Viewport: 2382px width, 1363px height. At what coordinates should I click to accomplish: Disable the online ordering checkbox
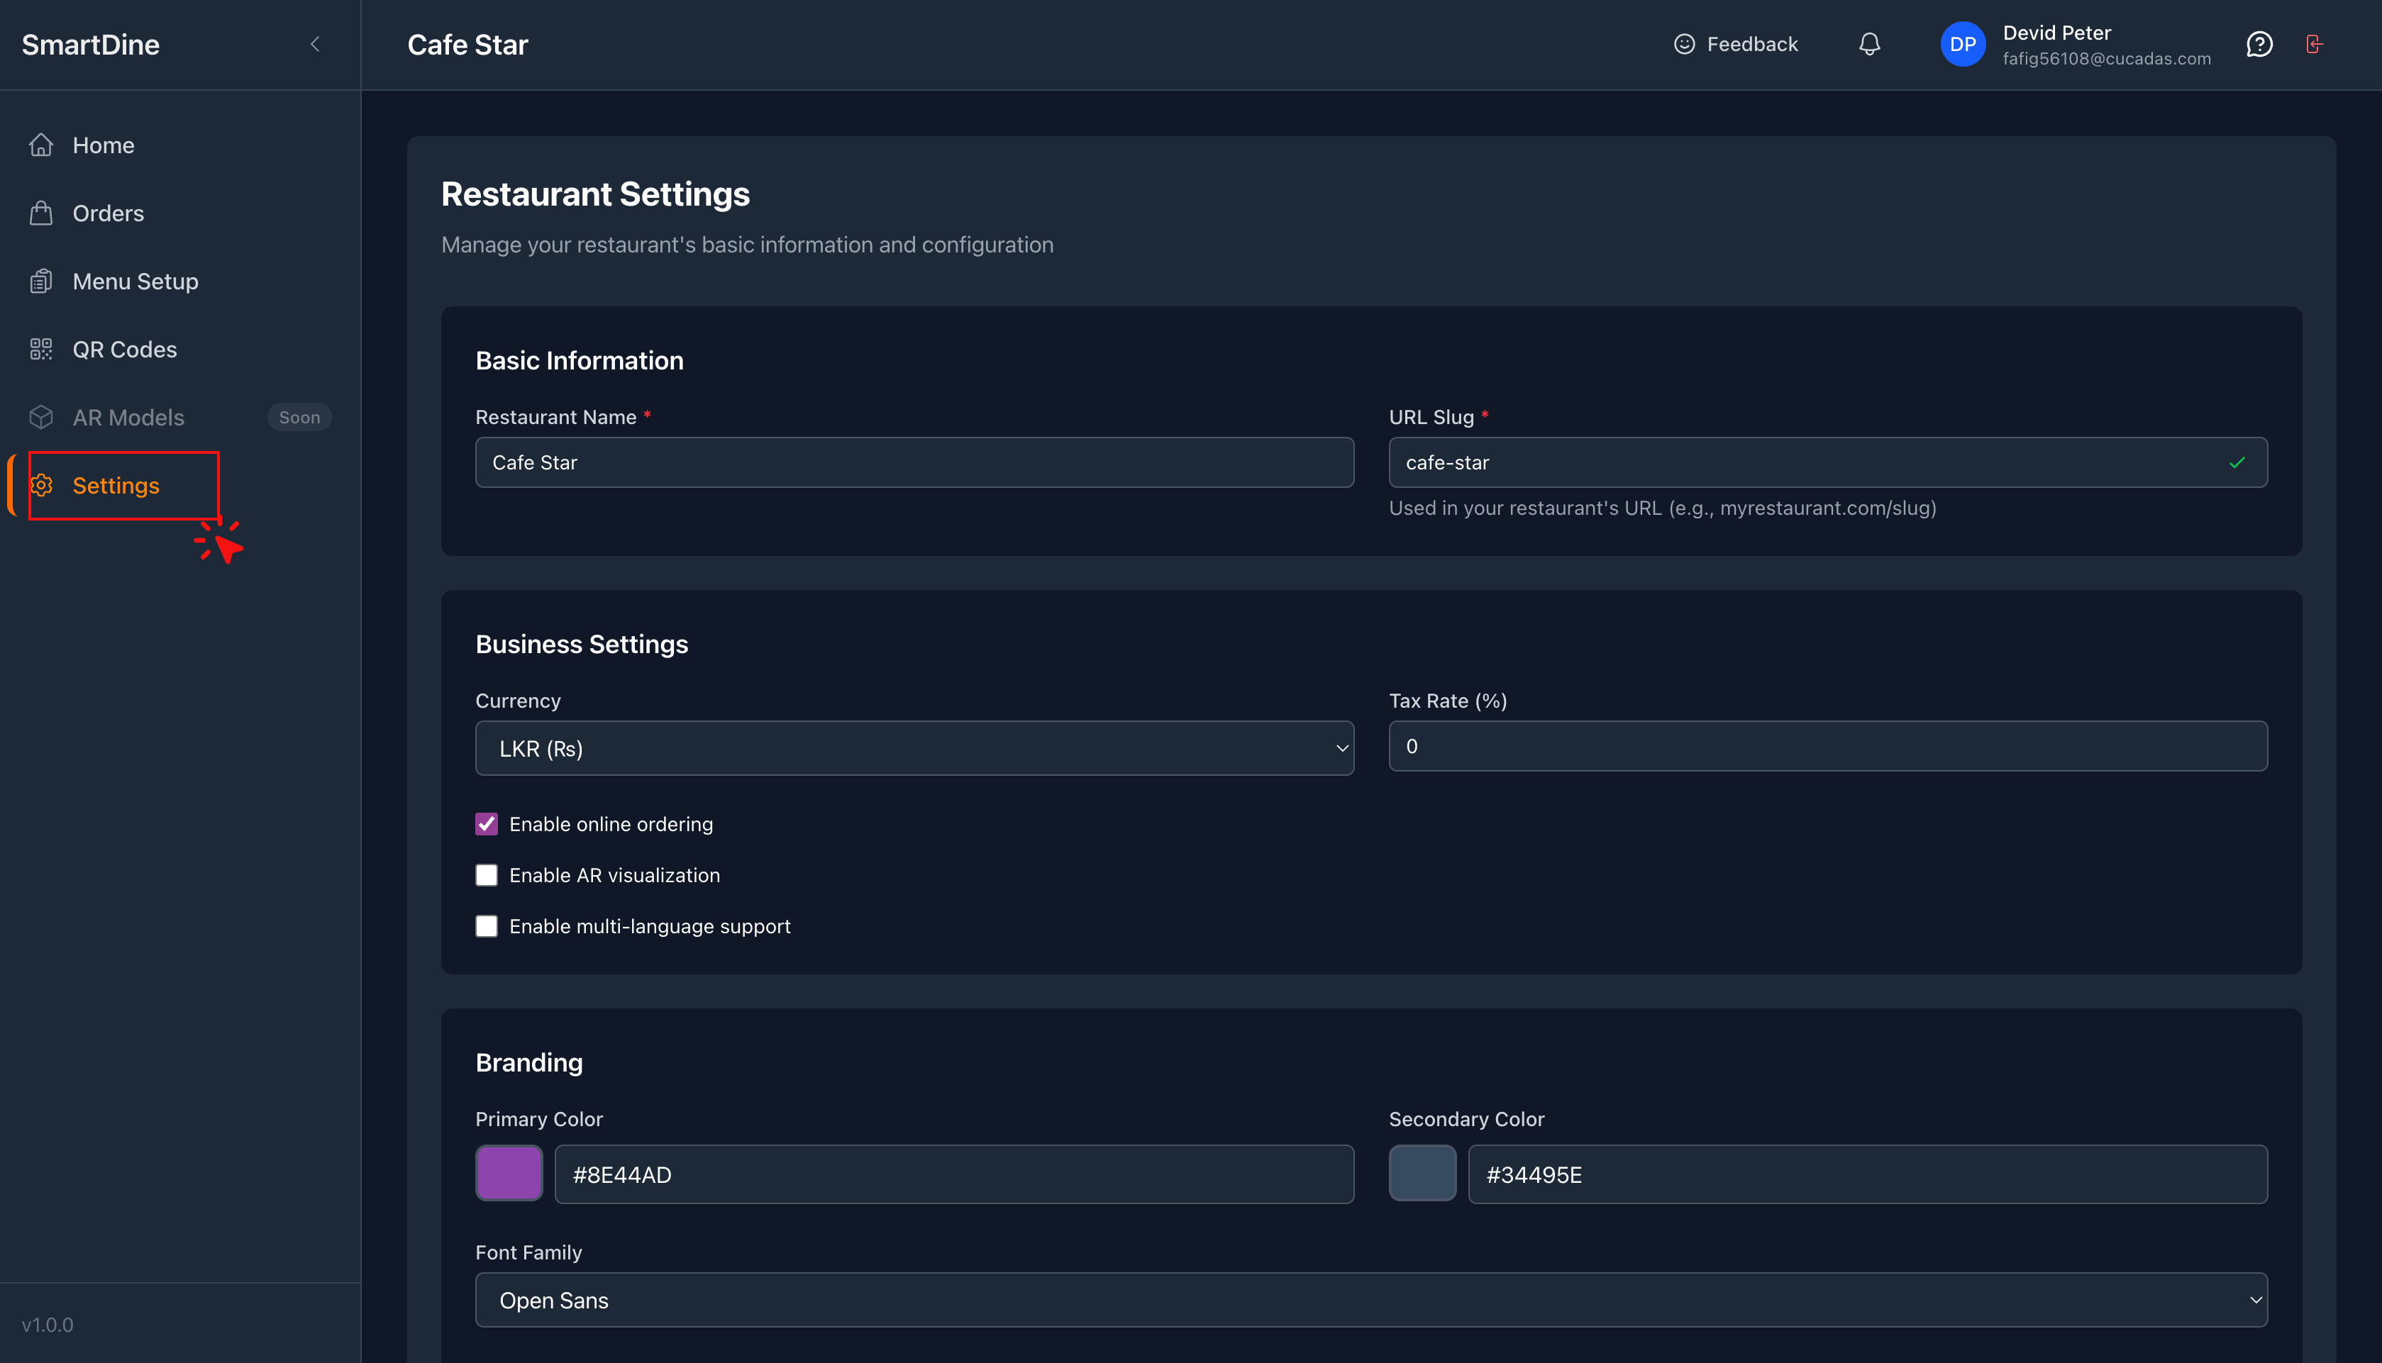[486, 824]
